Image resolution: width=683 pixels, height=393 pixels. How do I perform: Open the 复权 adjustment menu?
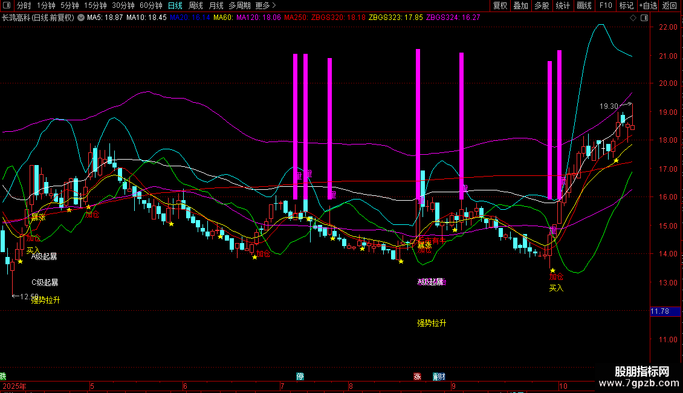[500, 6]
